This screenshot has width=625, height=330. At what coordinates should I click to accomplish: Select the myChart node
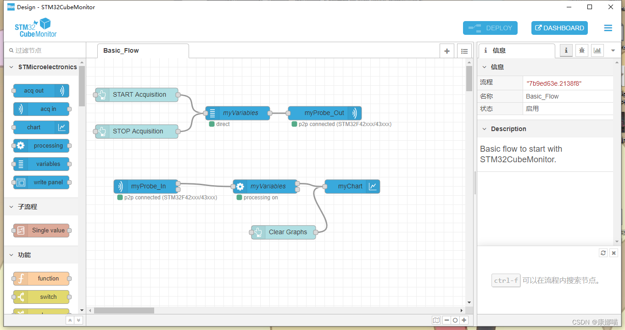click(352, 187)
